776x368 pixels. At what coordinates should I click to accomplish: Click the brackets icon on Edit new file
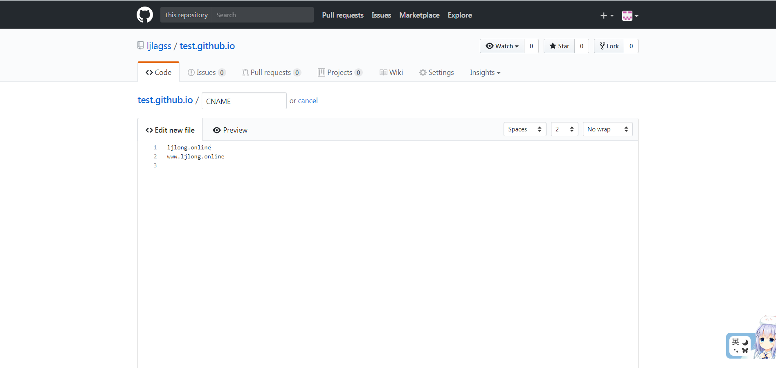pos(149,130)
